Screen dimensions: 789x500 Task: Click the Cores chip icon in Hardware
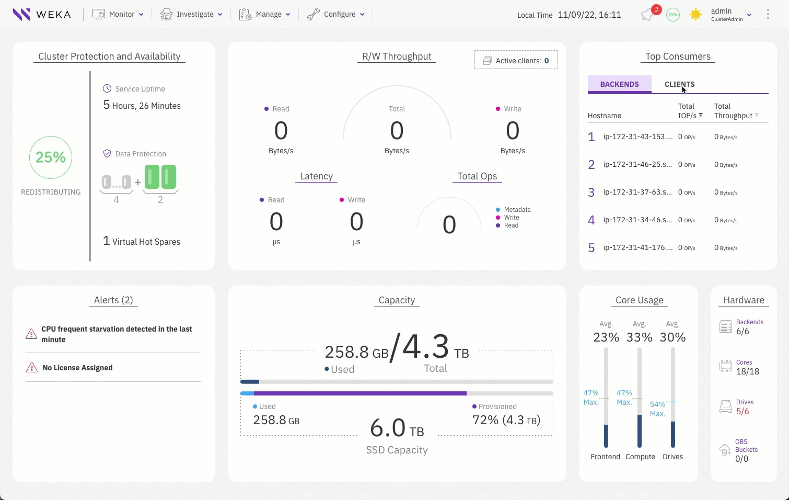coord(726,366)
